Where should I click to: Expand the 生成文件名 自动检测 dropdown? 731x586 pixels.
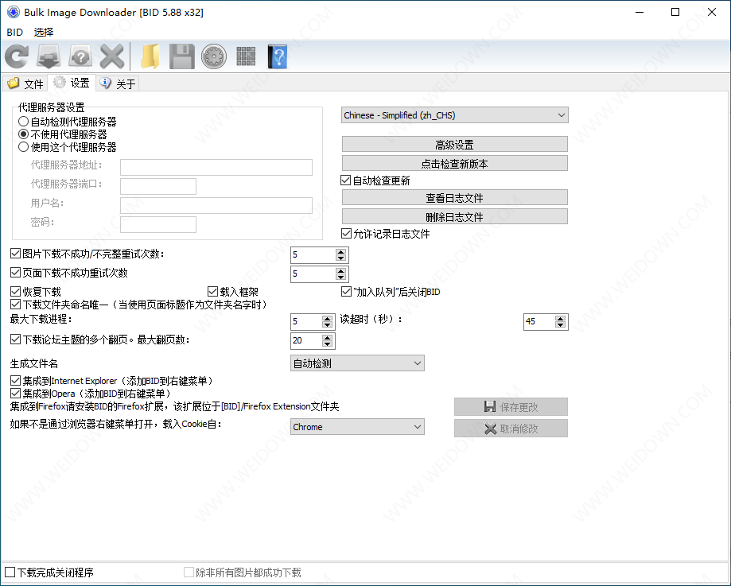pyautogui.click(x=357, y=363)
